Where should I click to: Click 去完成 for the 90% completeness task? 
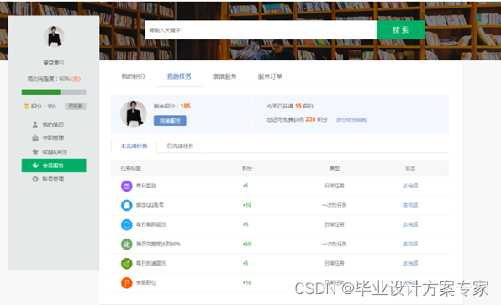tap(410, 244)
